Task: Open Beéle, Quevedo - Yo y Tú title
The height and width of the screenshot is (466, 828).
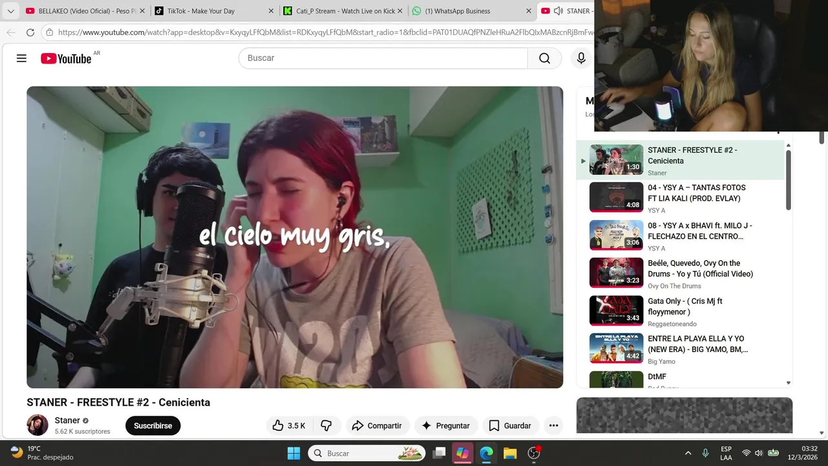Action: (x=701, y=269)
